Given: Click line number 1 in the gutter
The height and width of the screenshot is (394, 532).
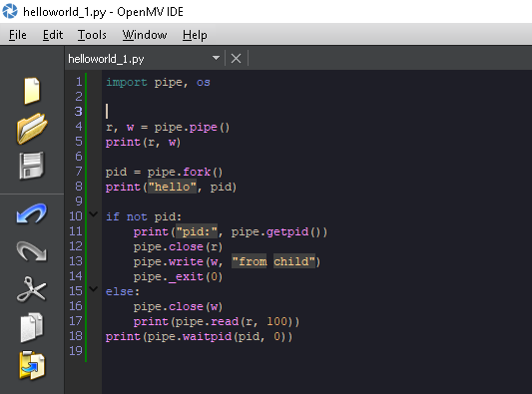Looking at the screenshot, I should 79,82.
